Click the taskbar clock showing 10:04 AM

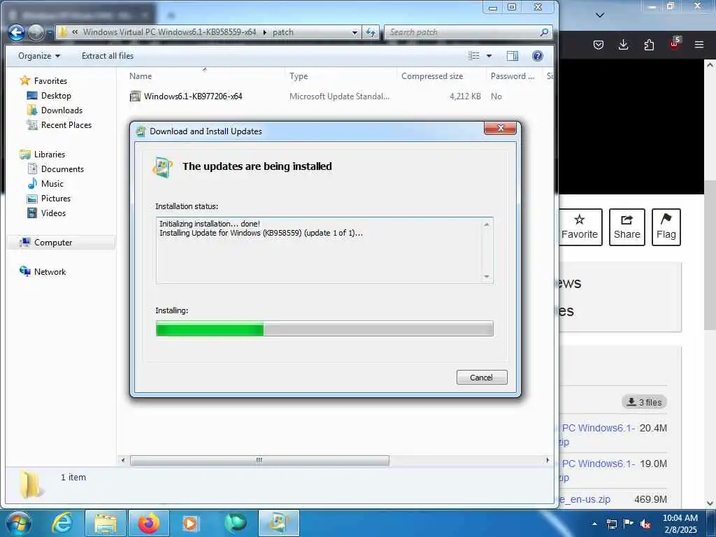[680, 524]
